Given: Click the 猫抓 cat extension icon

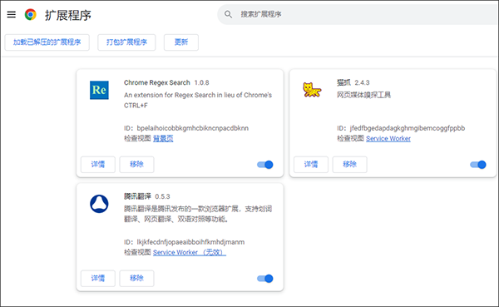Looking at the screenshot, I should pyautogui.click(x=312, y=90).
